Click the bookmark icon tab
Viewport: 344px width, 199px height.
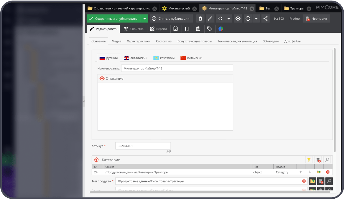(x=187, y=29)
